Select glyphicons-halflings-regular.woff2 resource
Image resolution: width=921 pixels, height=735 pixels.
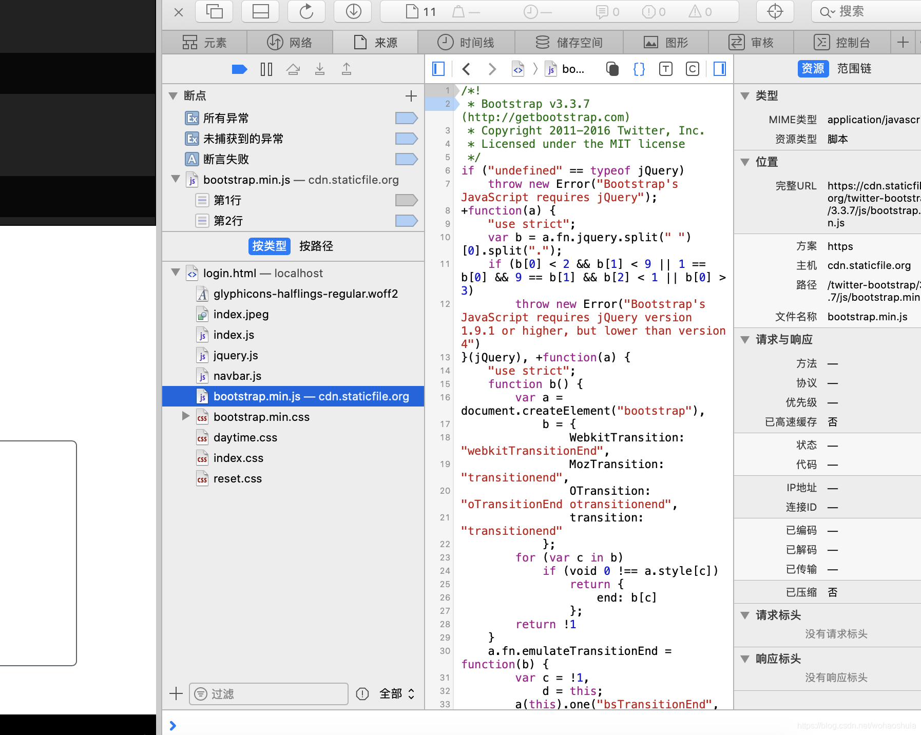coord(293,294)
